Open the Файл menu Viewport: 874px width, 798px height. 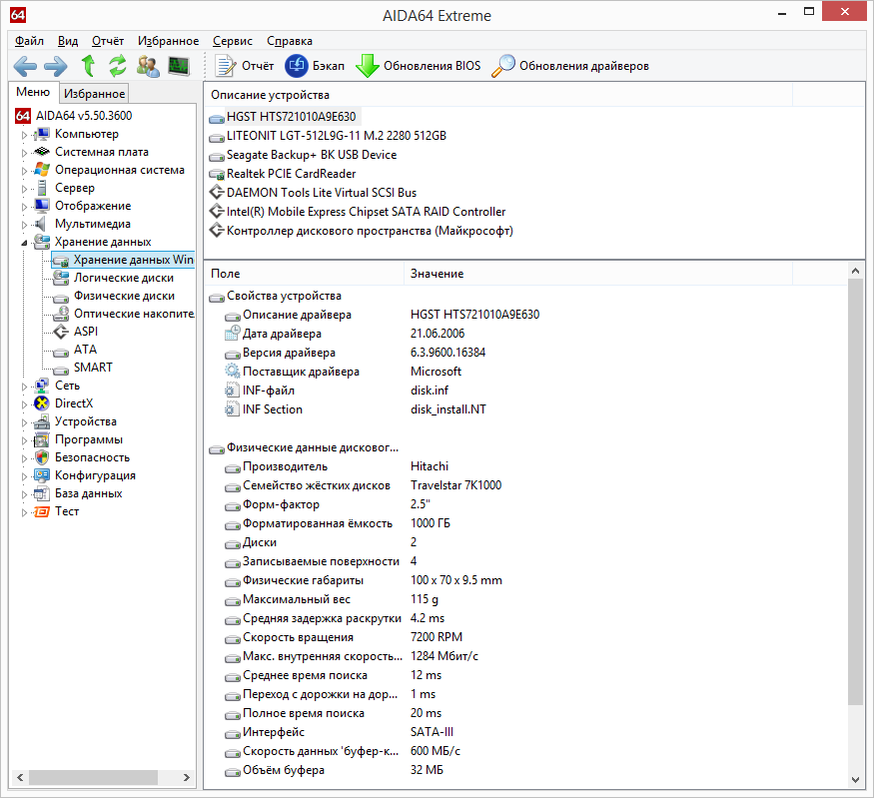tap(29, 41)
